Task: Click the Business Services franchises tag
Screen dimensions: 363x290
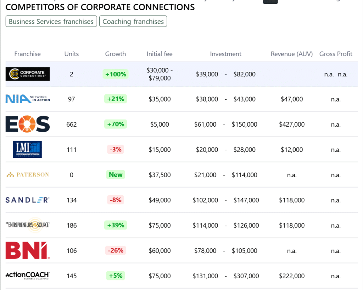Action: [x=51, y=21]
